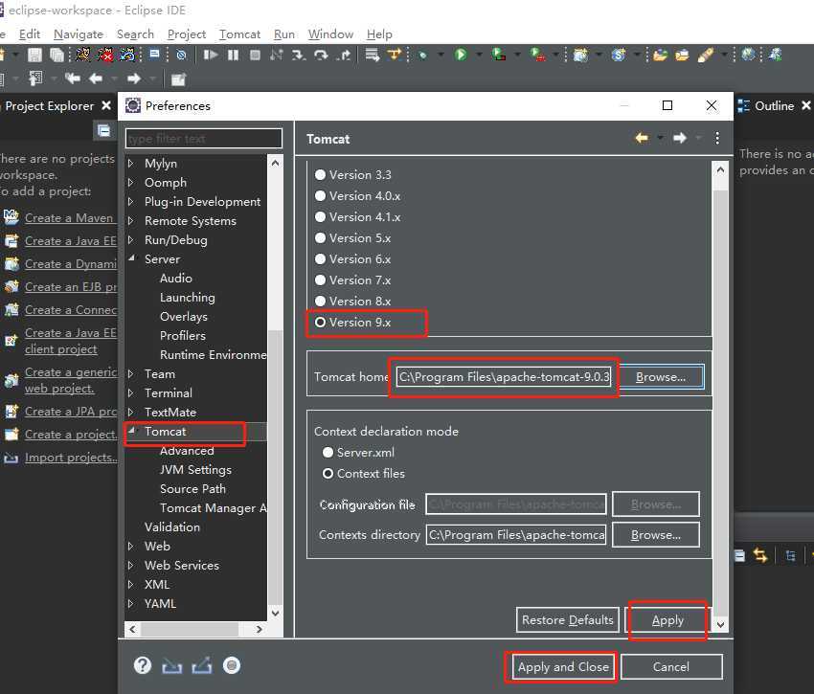Screen dimensions: 814x694
Task: Expand the Remote Systems node
Action: tap(131, 220)
